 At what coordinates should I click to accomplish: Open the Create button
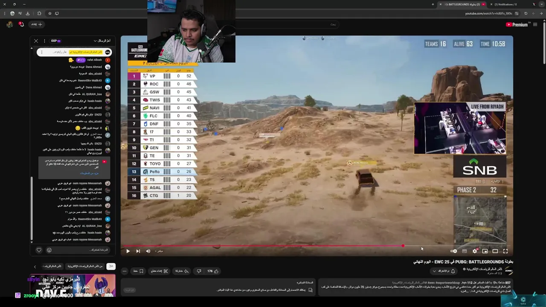click(37, 24)
